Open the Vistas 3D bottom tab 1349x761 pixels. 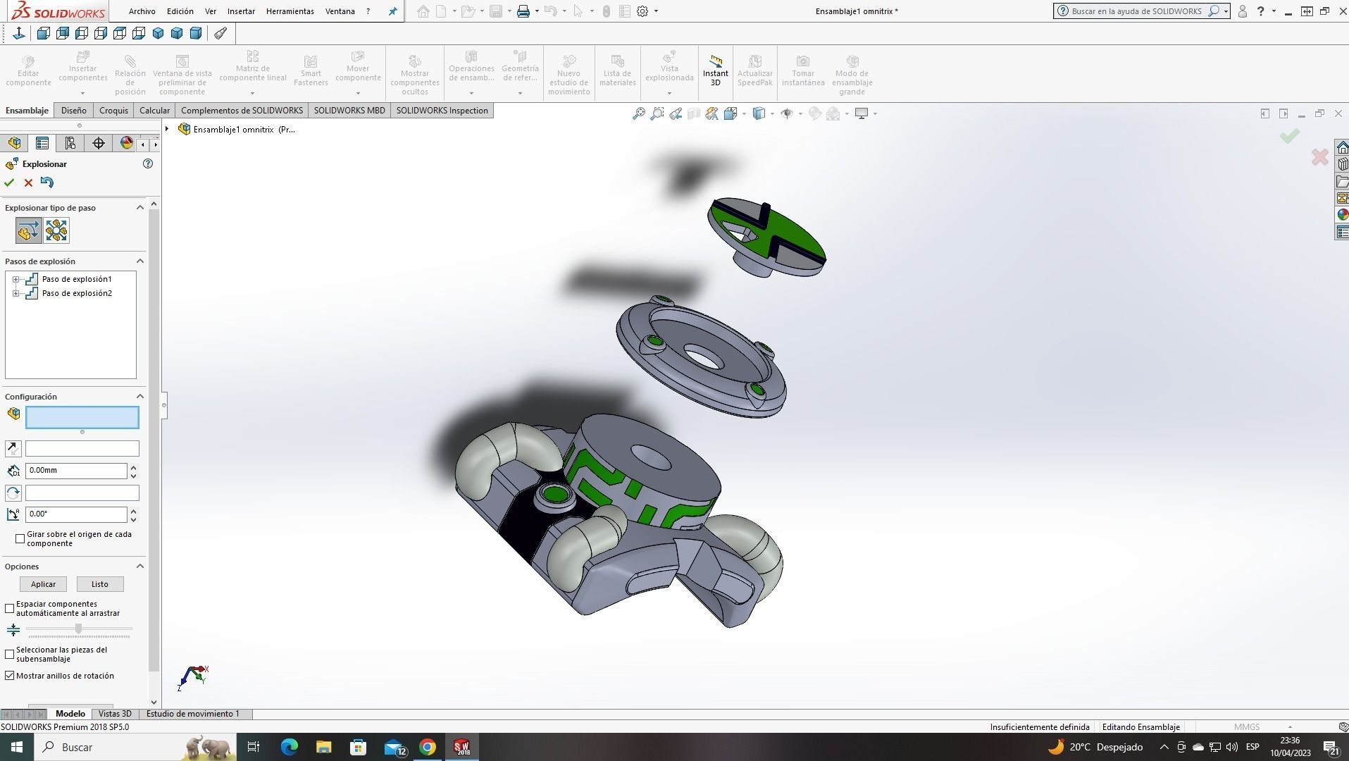point(115,714)
